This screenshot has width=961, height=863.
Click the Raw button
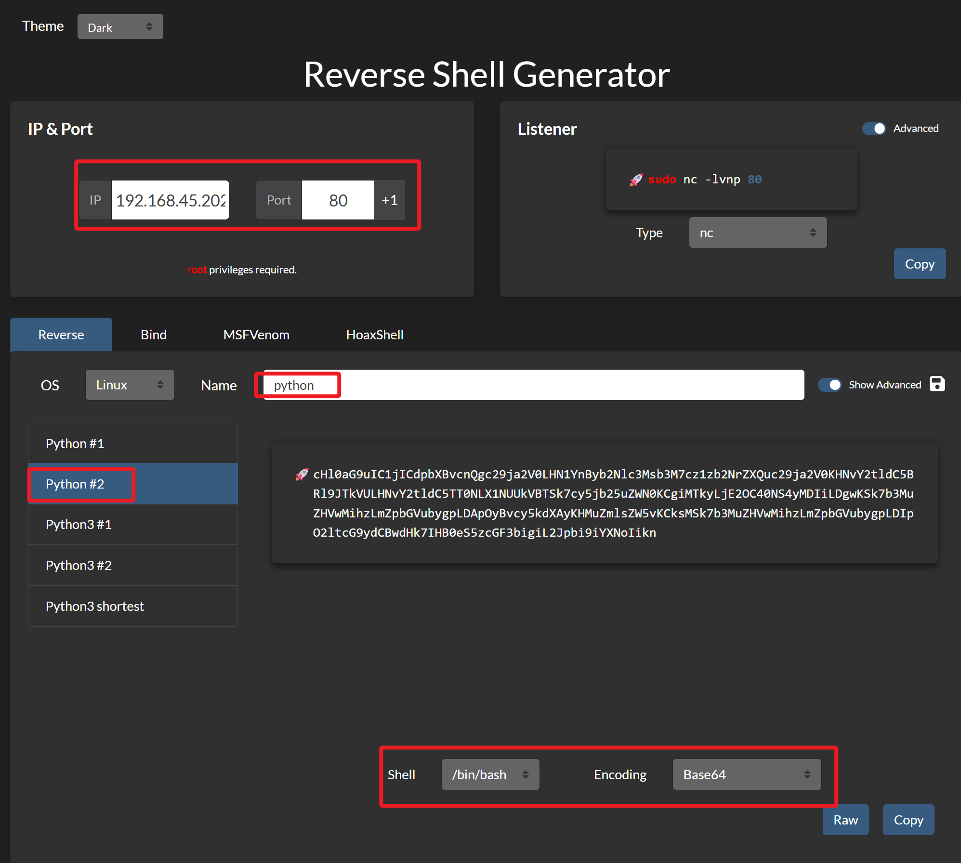[845, 820]
